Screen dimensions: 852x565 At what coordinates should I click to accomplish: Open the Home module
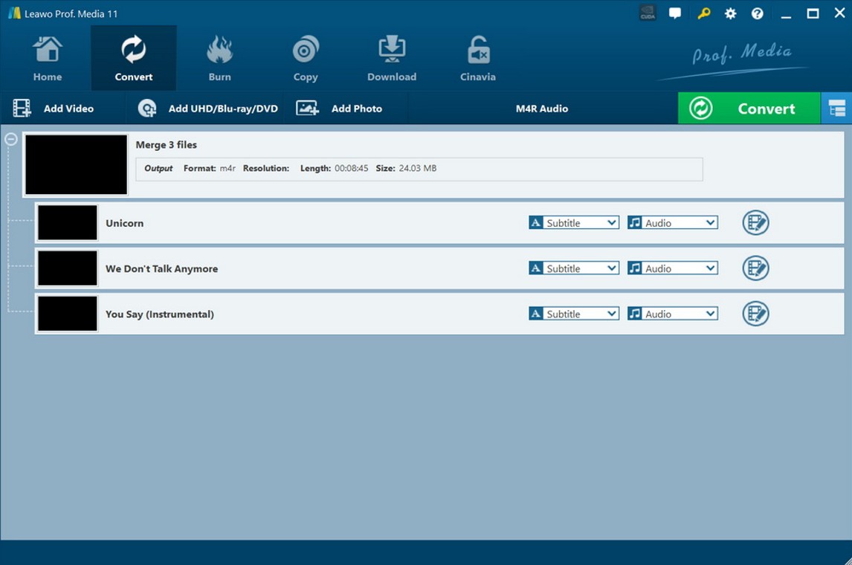pos(48,59)
